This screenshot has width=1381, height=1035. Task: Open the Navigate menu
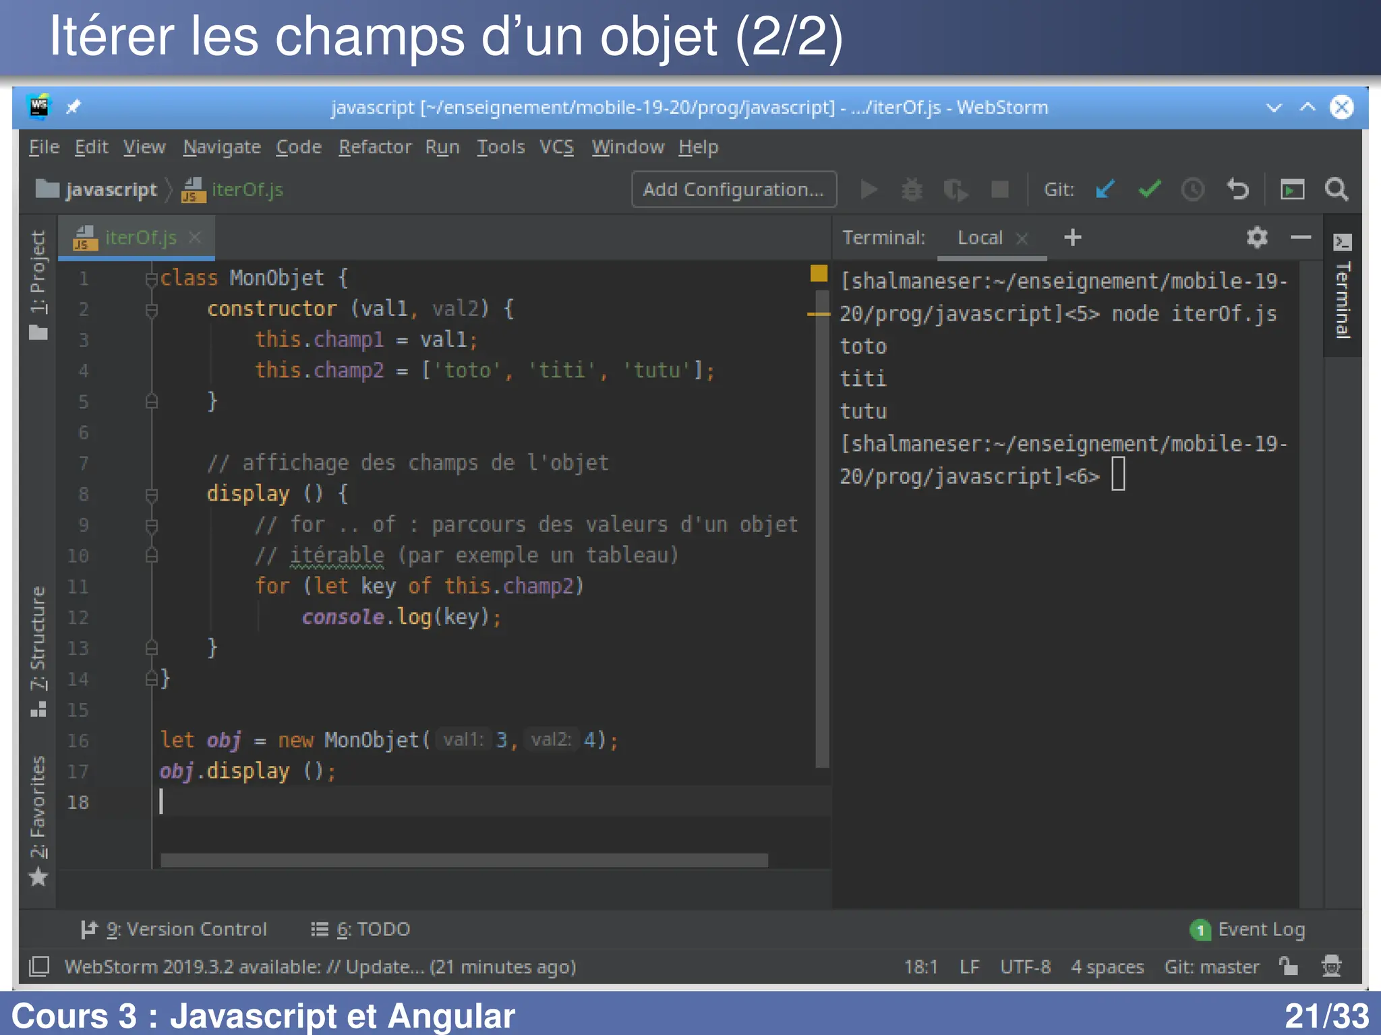click(x=222, y=147)
